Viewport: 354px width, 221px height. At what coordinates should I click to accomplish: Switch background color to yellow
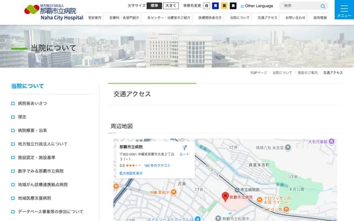(224, 6)
